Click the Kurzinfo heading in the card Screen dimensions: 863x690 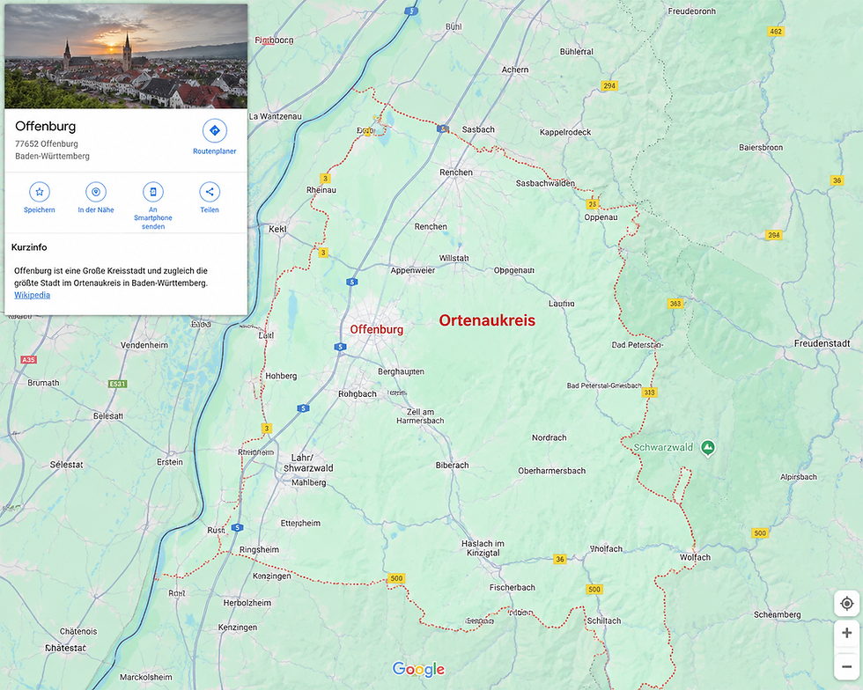point(29,247)
